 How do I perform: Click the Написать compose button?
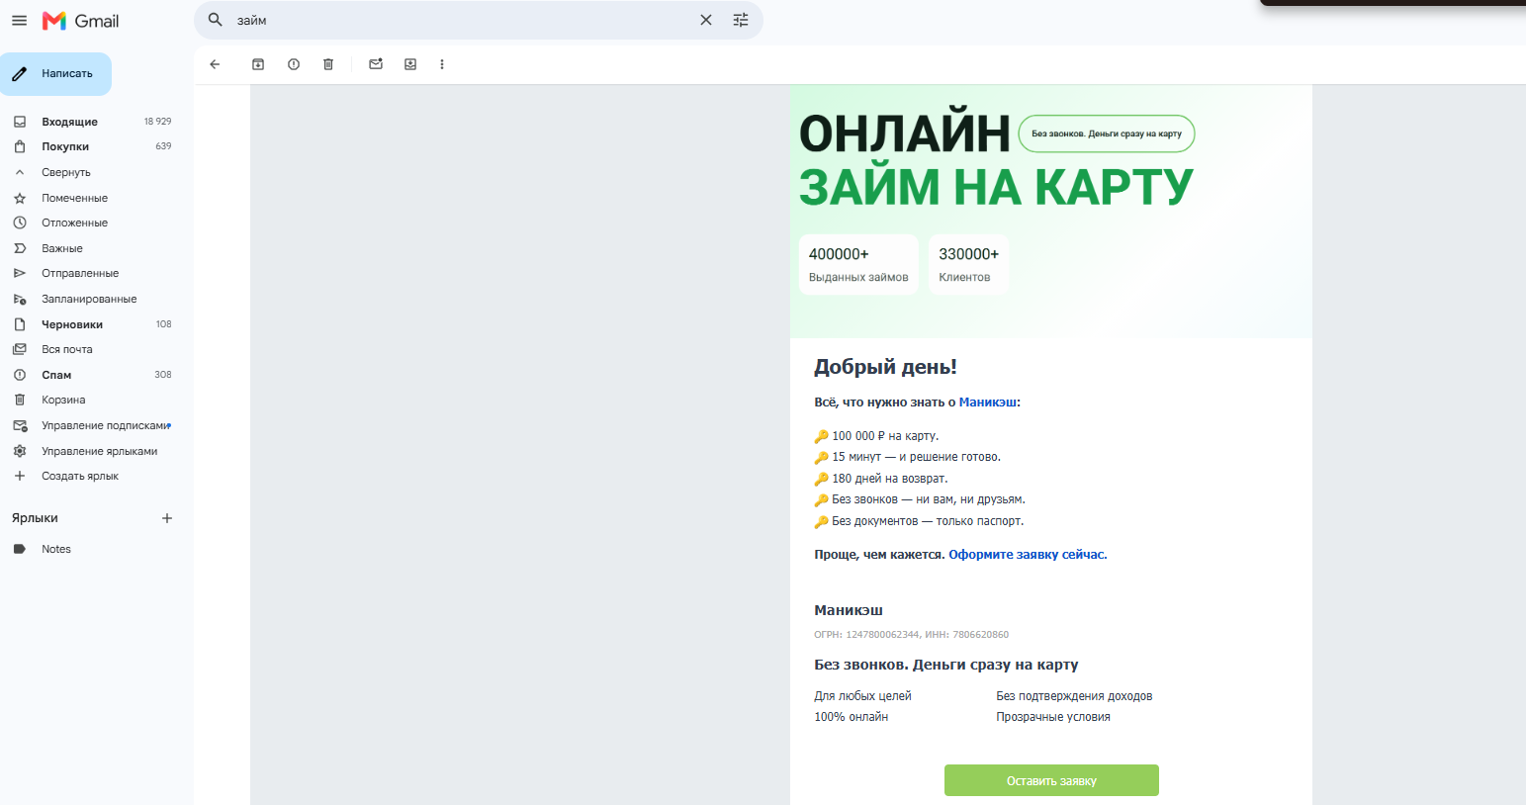point(55,74)
